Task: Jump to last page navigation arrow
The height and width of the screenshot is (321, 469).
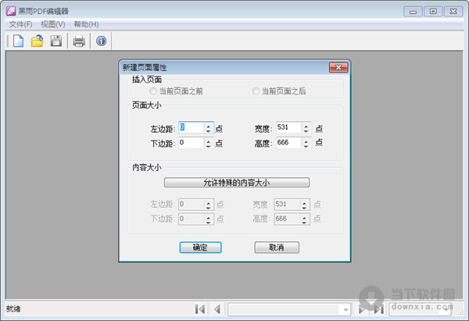Action: tap(378, 309)
